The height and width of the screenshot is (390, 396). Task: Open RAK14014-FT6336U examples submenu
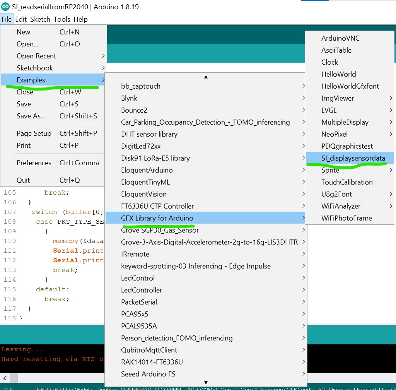[206, 362]
